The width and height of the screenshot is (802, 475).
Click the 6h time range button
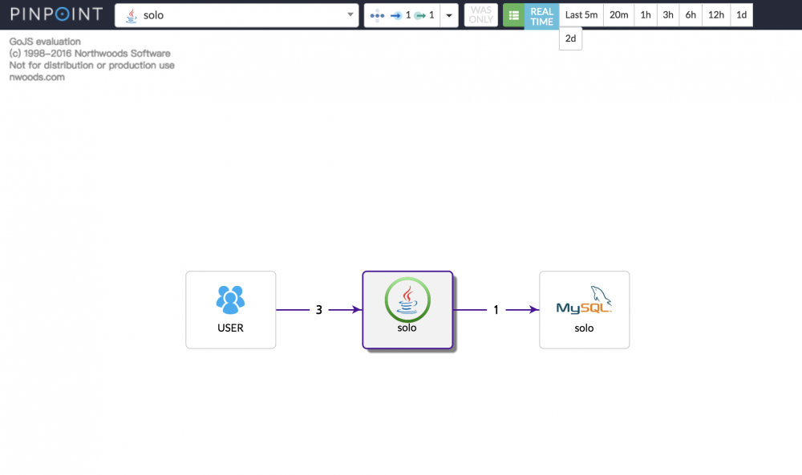pos(691,14)
